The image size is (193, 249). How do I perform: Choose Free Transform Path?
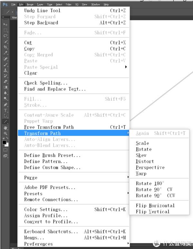(74, 127)
